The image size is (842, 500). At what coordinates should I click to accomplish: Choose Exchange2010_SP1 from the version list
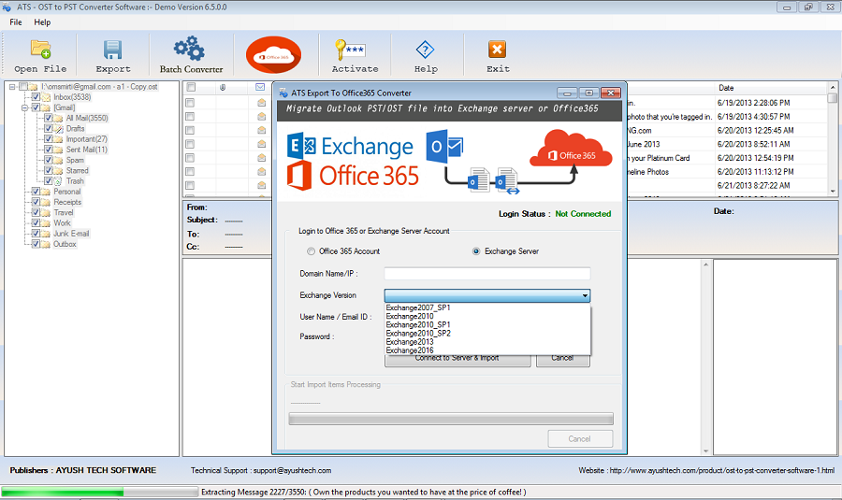(487, 325)
